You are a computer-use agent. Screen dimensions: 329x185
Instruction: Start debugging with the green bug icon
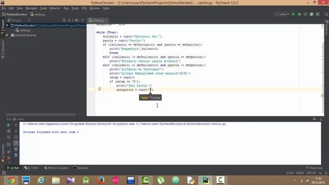click(299, 14)
